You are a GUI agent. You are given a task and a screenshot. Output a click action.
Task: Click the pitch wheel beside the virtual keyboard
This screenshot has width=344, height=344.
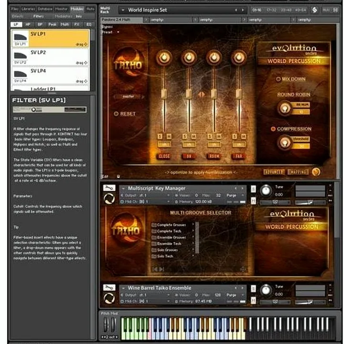(107, 324)
